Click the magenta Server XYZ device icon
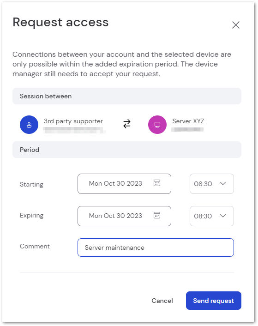Viewport: 258px width, 326px height. click(x=157, y=125)
